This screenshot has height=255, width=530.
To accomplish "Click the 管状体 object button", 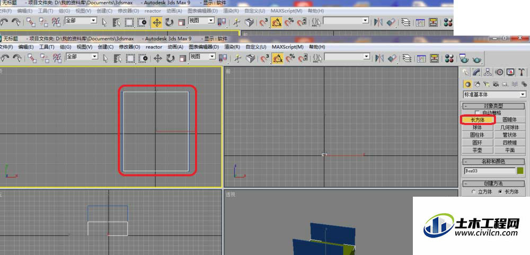I will (x=509, y=135).
